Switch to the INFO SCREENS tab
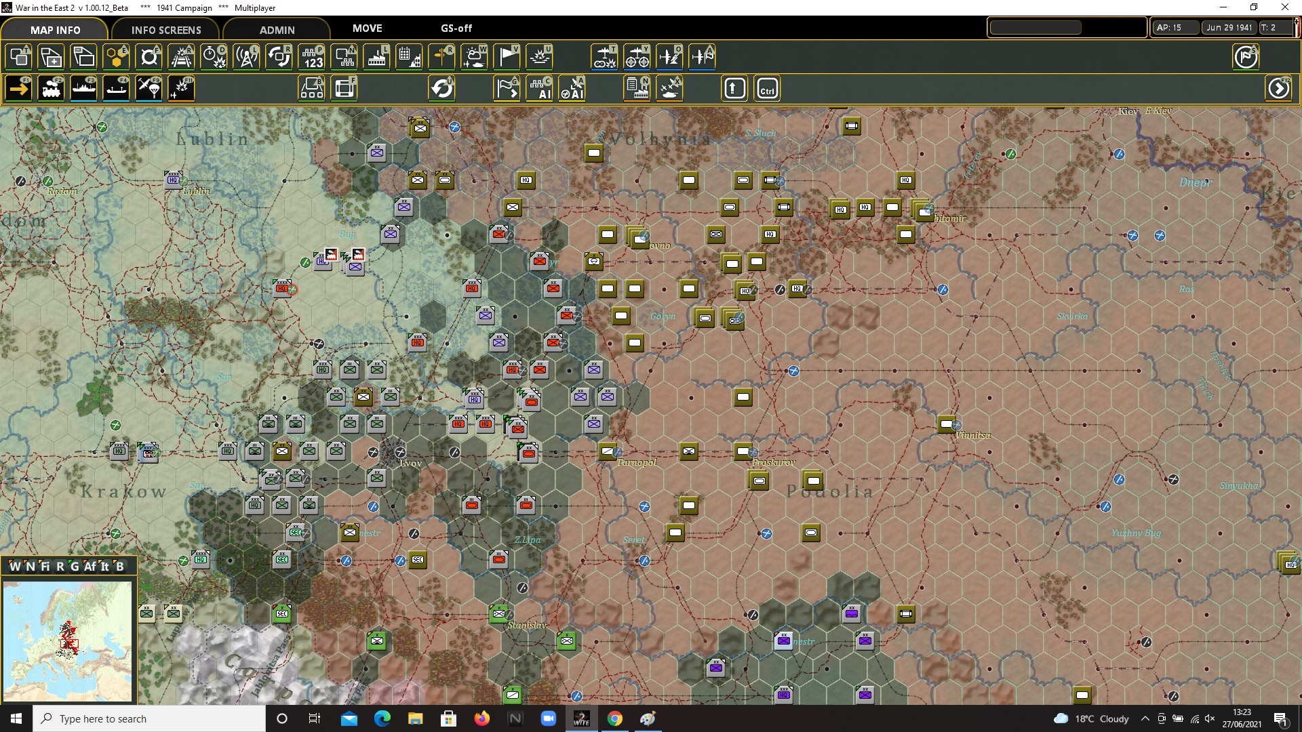 click(x=165, y=29)
